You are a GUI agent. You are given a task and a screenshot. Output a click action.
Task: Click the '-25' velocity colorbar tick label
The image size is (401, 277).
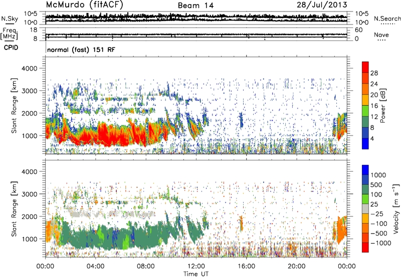[376, 214]
